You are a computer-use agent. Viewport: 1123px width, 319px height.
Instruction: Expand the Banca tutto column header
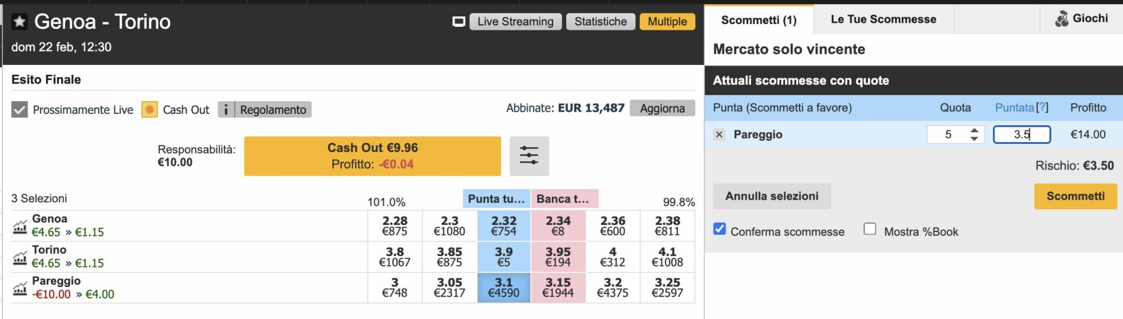[563, 199]
